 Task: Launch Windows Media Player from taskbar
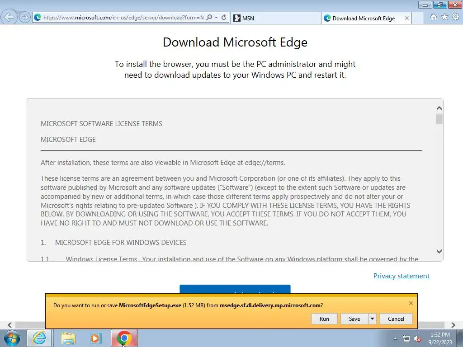95,338
